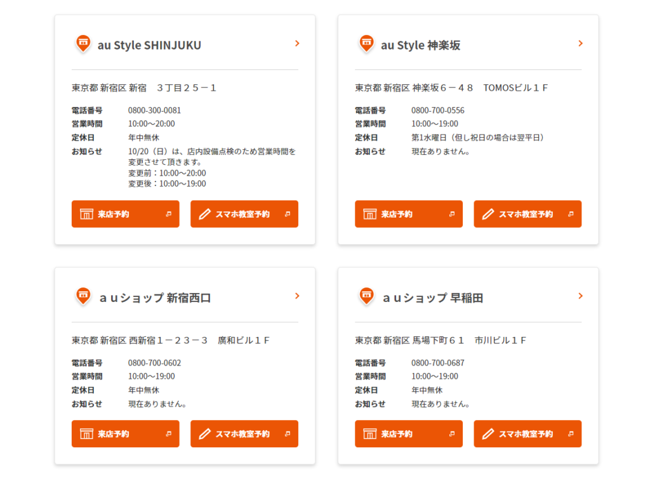
Task: Click the pencil icon in 新宿西口 スマホ教室予約 button
Action: click(205, 434)
